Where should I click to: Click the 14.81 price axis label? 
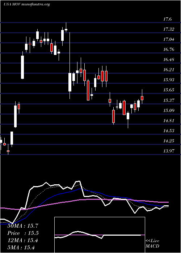pos(169,121)
